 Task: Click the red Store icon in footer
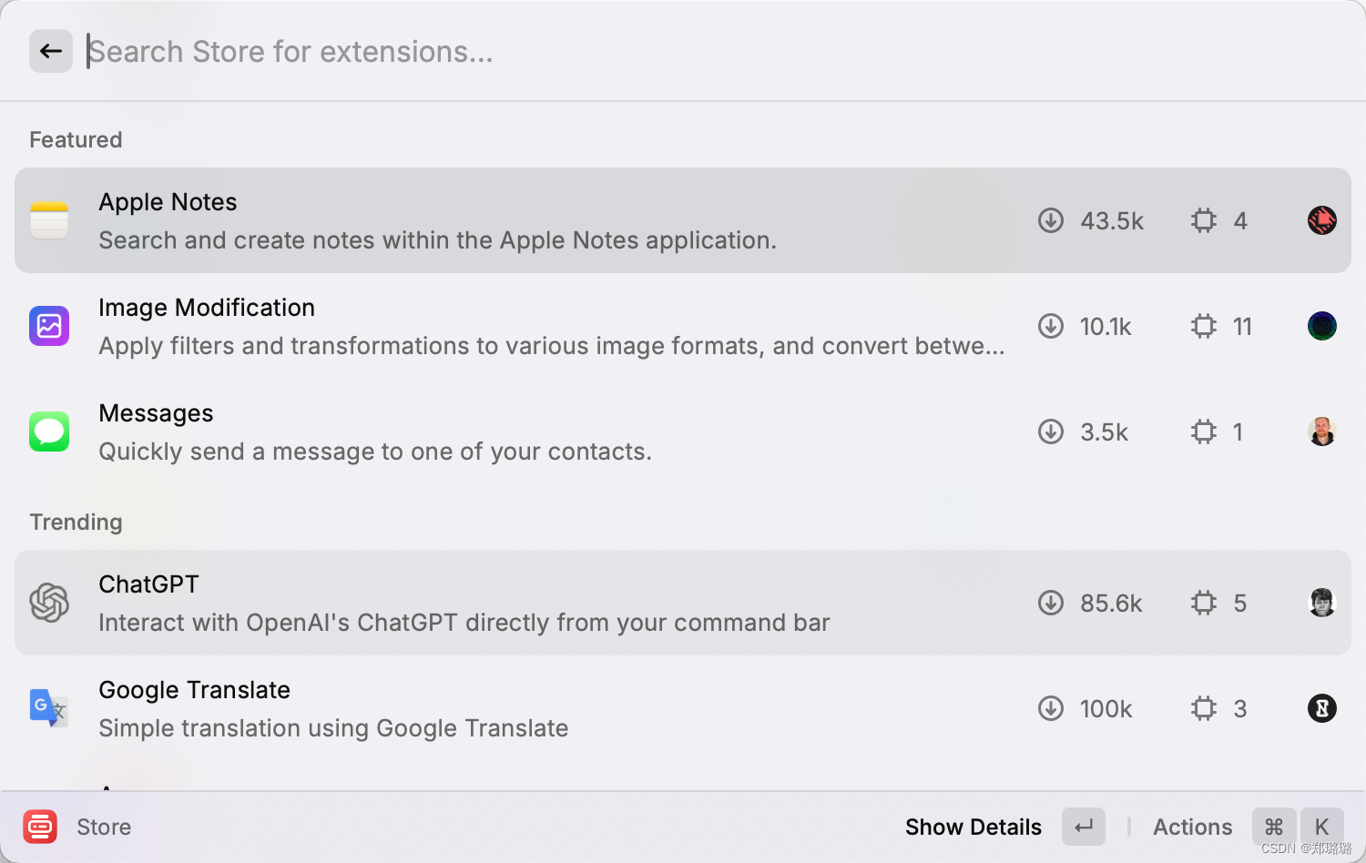(40, 827)
